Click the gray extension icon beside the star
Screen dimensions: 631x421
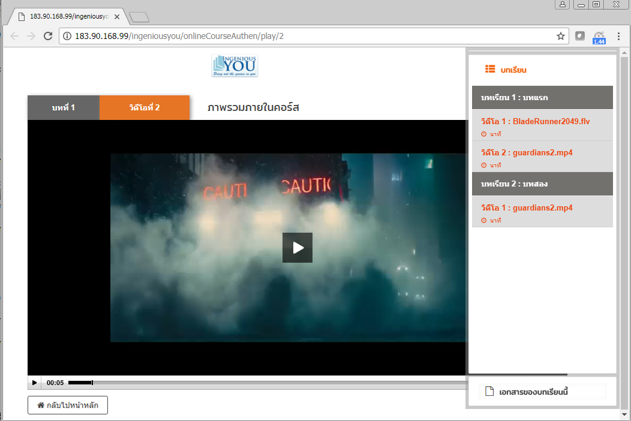[x=580, y=36]
